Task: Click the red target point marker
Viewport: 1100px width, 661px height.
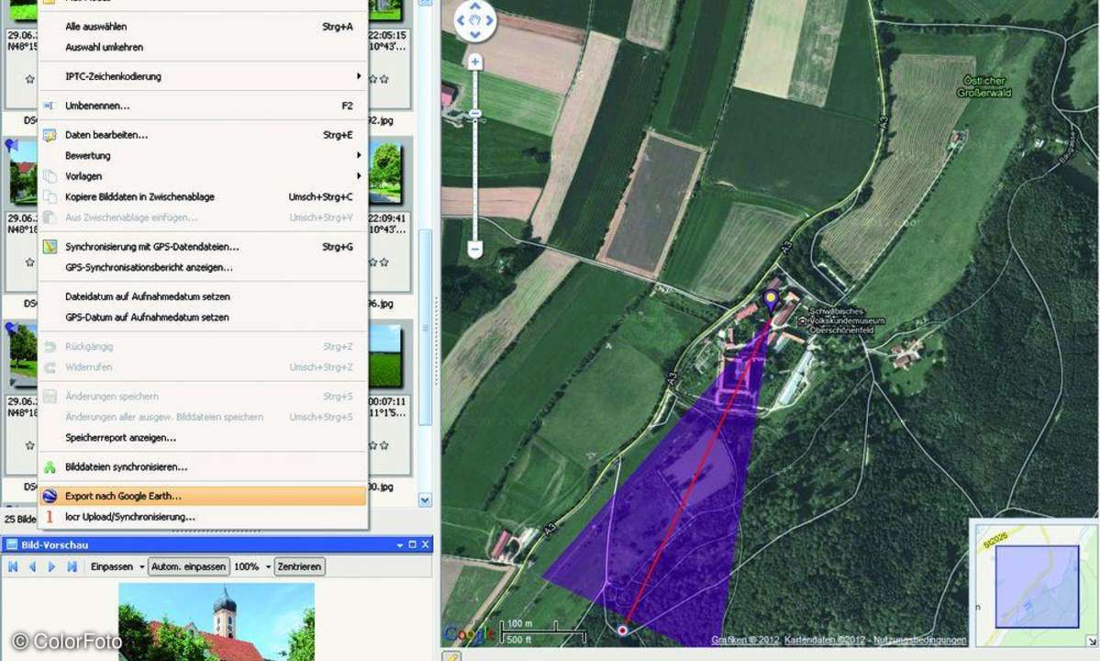Action: tap(622, 630)
